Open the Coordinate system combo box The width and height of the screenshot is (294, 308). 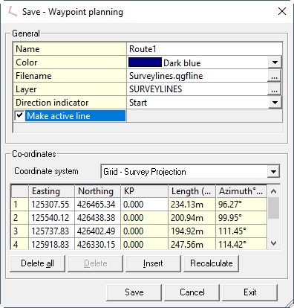190,172
